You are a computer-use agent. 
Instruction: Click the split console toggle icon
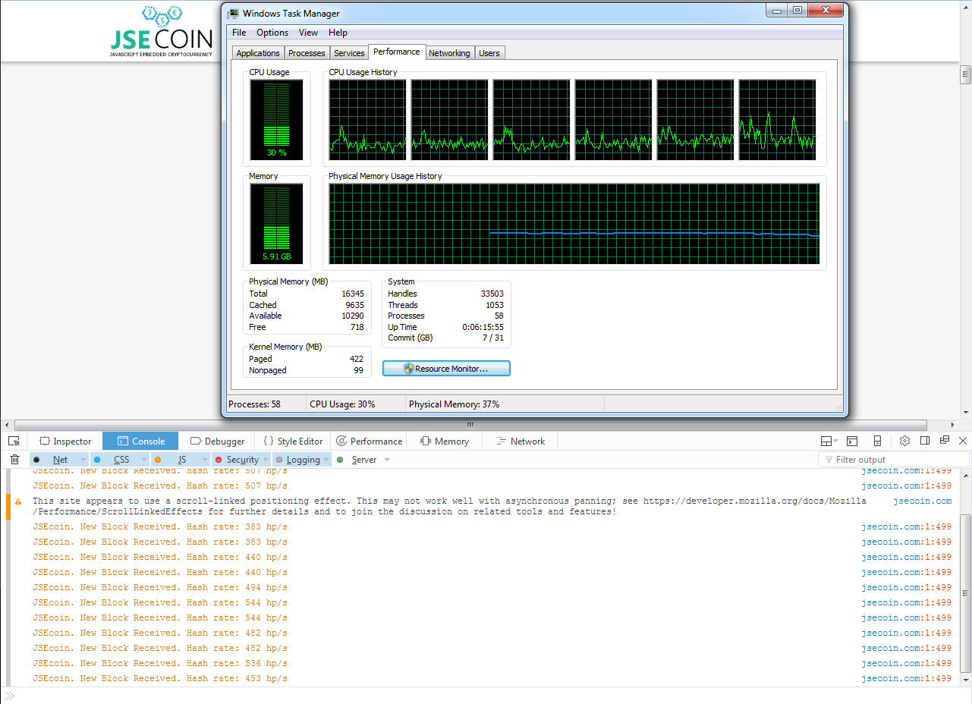852,441
